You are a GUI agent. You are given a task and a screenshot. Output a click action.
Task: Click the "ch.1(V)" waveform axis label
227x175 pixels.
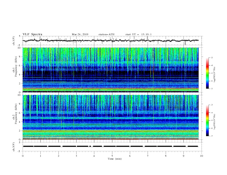[x=14, y=41]
